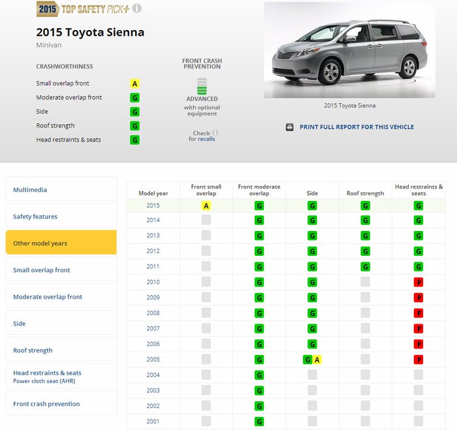
Task: Open the 2005 model year link
Action: [153, 360]
